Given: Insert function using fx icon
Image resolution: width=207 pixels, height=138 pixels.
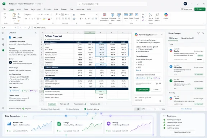Looking at the screenshot, I should click(x=29, y=28).
